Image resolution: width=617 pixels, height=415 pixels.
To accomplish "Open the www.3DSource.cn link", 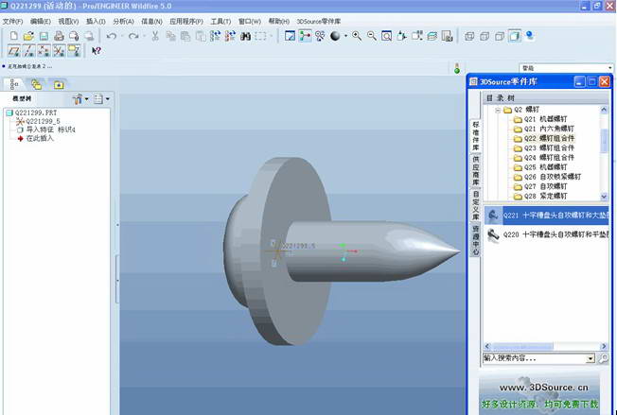I will click(543, 387).
